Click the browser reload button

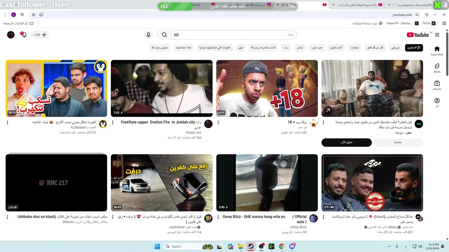pos(427,15)
